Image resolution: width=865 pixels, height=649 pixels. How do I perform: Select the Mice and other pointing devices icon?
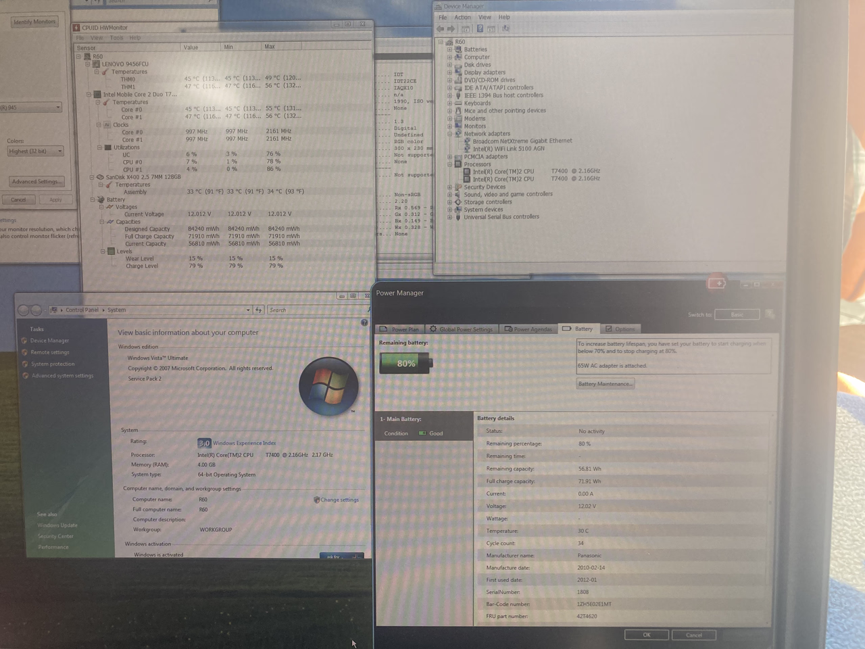(458, 110)
